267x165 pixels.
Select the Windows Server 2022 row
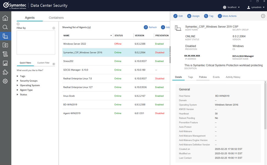(x=116, y=44)
